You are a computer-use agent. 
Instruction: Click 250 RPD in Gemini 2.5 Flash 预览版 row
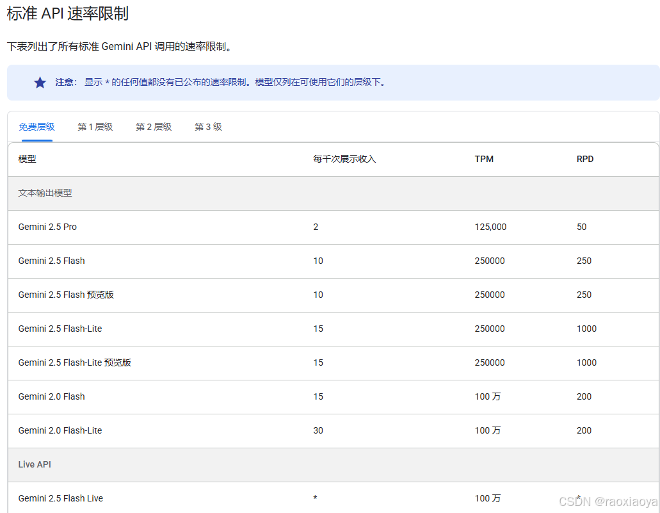(x=584, y=295)
